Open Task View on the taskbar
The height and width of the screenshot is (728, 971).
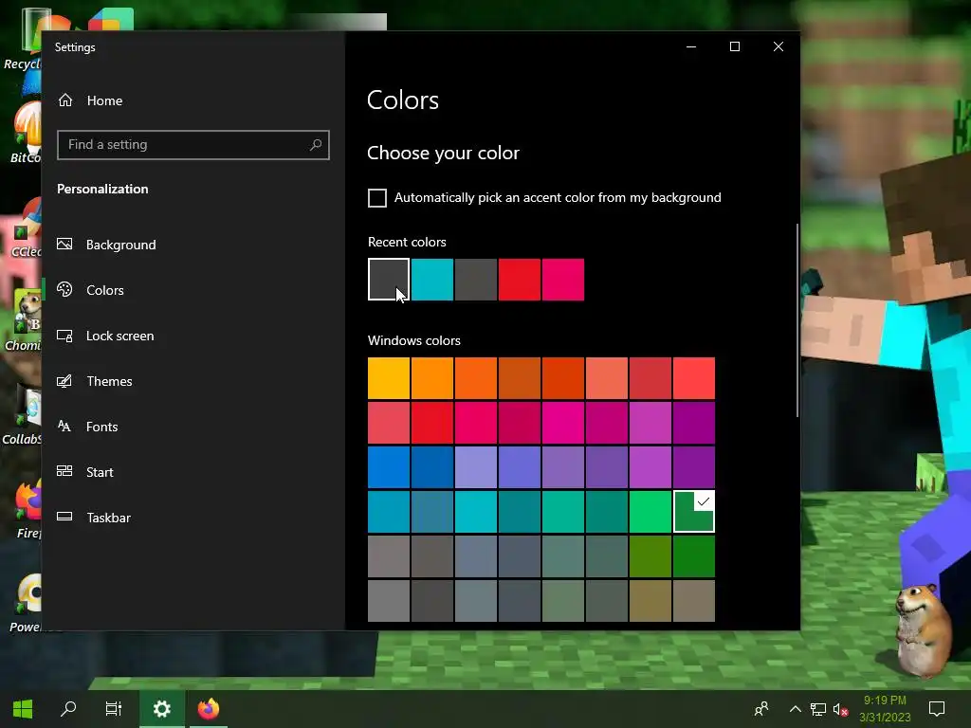coord(114,709)
